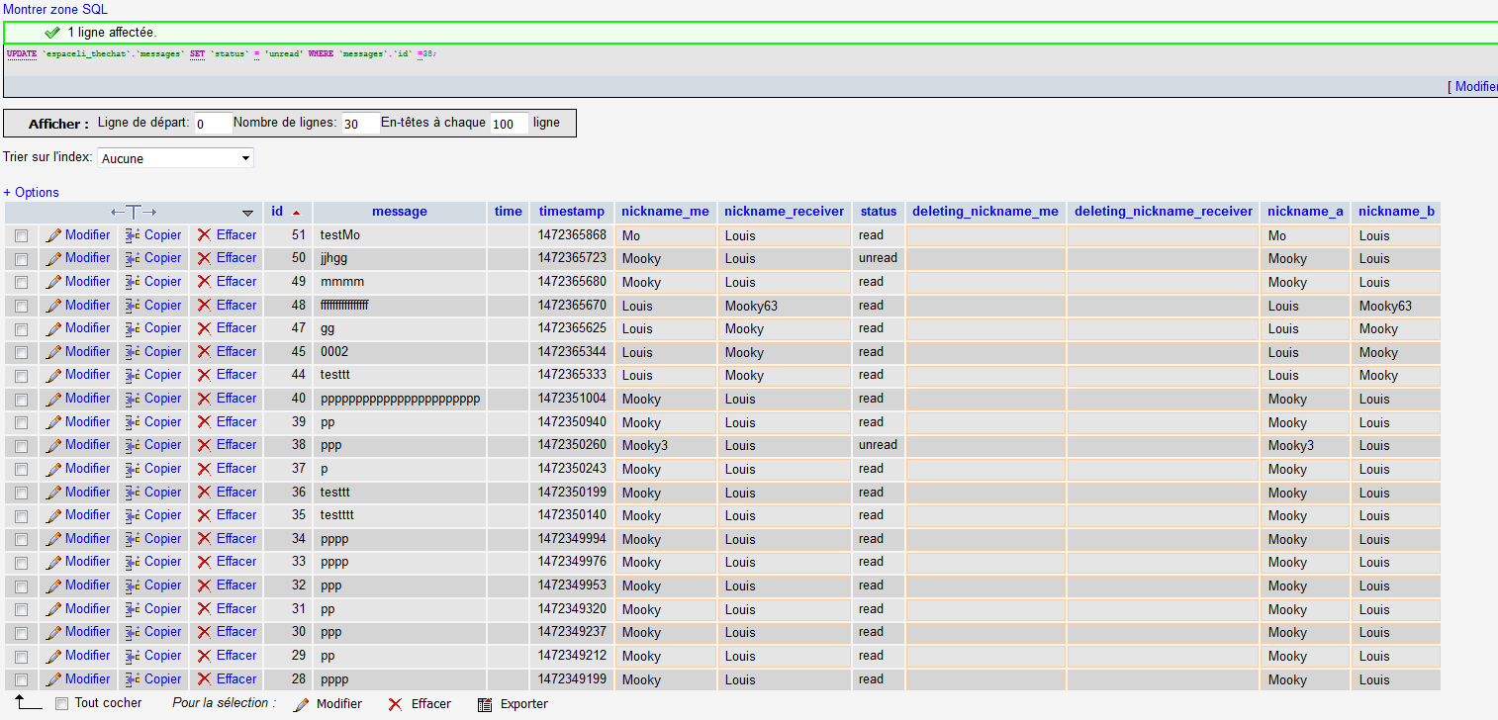Click the pencil icon in the selection footer

[x=302, y=704]
